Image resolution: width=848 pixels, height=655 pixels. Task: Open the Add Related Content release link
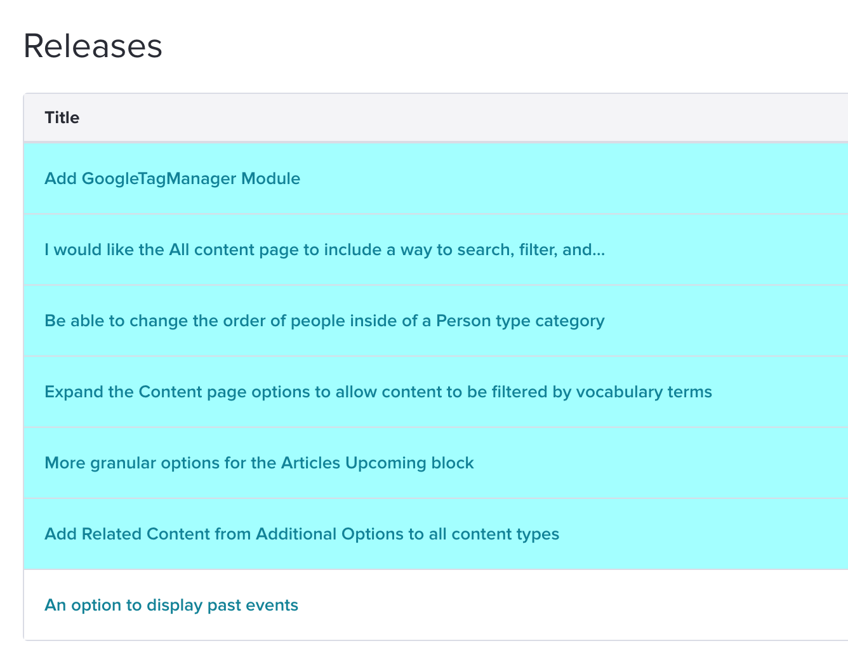(301, 534)
